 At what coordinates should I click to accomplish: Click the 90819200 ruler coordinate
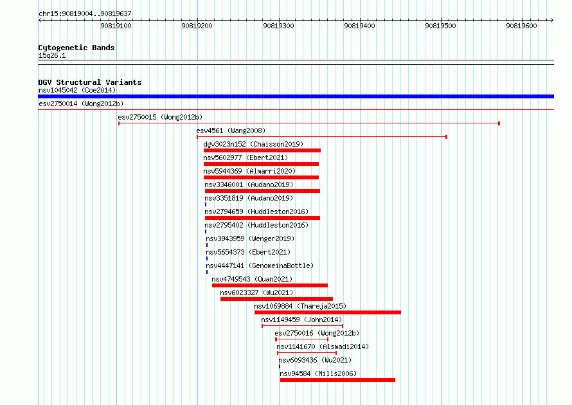[x=197, y=26]
